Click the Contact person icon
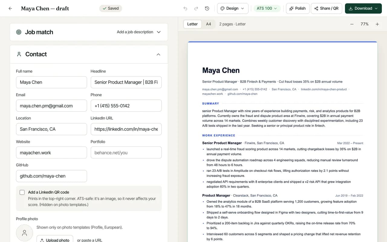387x242 pixels. [x=19, y=54]
